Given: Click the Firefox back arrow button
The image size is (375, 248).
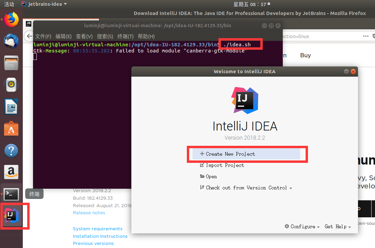Looking at the screenshot, I should coord(29,36).
